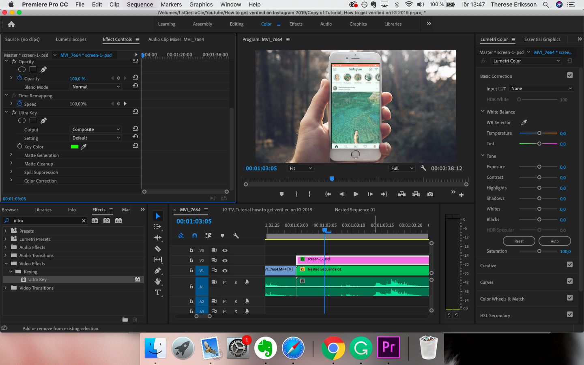Open the timeline wrench settings
This screenshot has width=584, height=365.
click(236, 236)
